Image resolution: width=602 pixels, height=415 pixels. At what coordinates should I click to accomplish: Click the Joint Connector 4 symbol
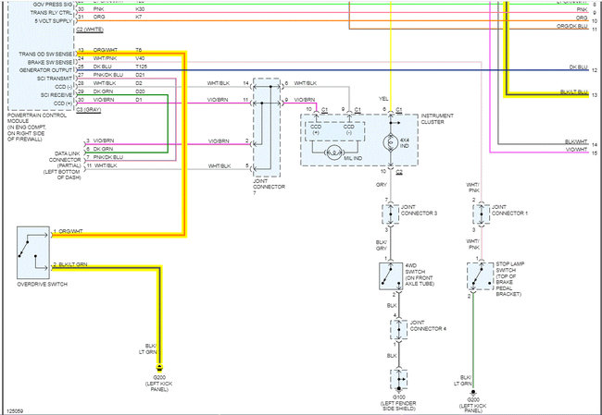(x=399, y=330)
